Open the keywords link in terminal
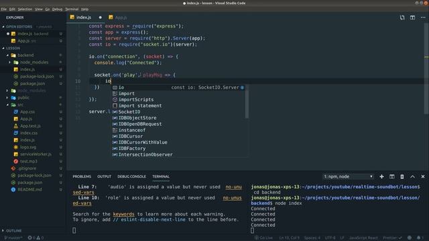 (x=123, y=214)
